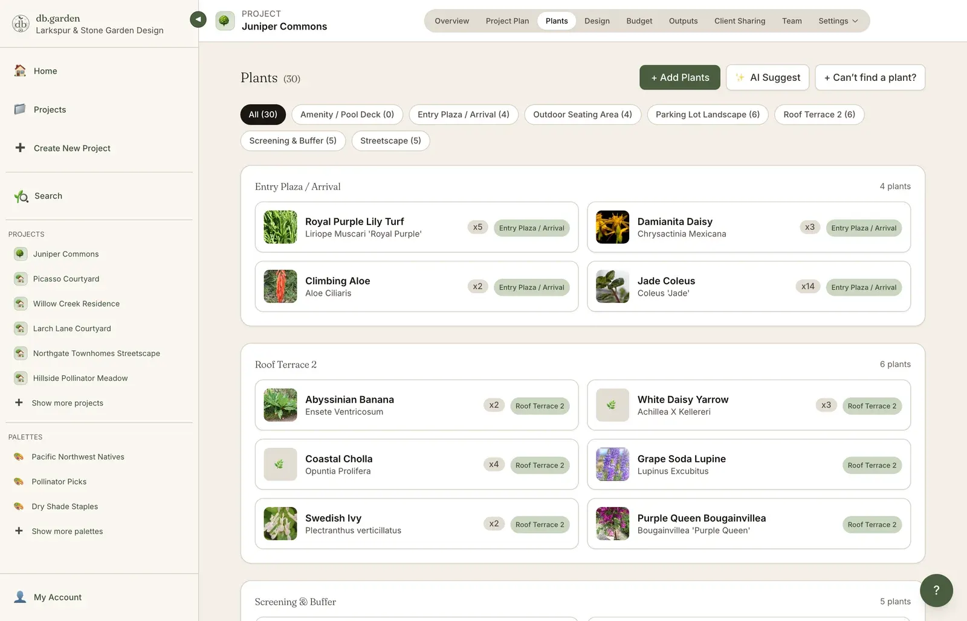Filter by Roof Terrace 2 (6)
The height and width of the screenshot is (621, 967).
point(820,115)
